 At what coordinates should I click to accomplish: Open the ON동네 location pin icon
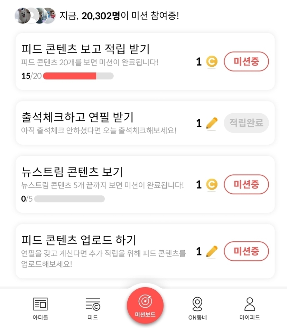(197, 304)
